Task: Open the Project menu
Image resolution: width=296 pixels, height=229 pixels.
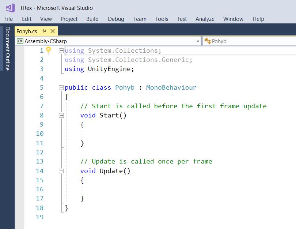Action: pos(69,19)
